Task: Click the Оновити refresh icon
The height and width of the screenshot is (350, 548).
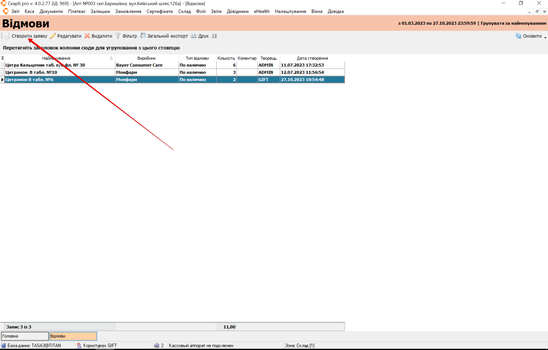Action: 518,36
